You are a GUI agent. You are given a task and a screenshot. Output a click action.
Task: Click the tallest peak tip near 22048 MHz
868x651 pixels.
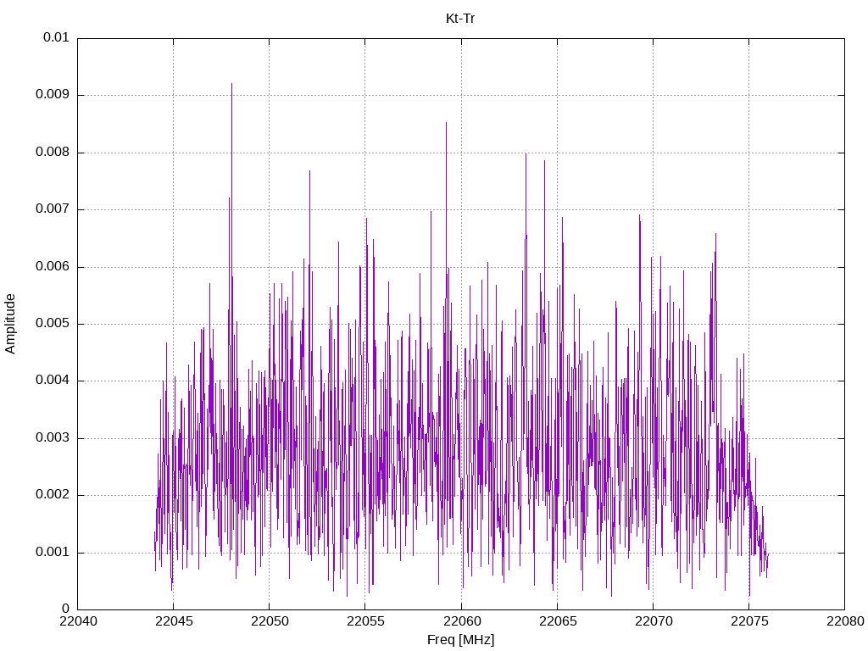[231, 84]
